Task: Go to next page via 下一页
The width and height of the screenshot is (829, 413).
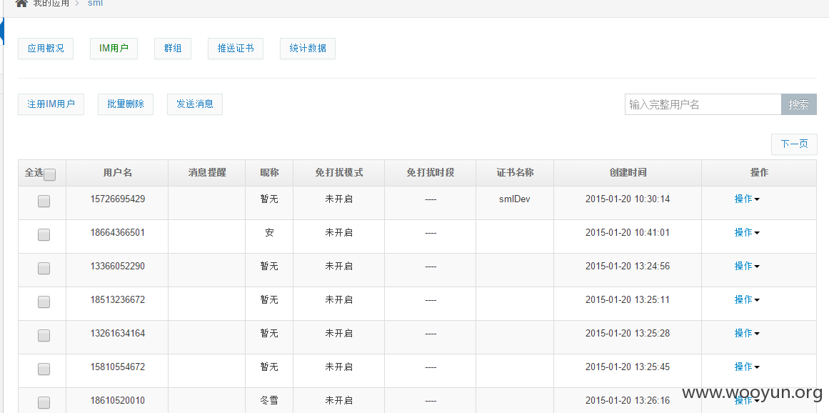Action: [794, 144]
